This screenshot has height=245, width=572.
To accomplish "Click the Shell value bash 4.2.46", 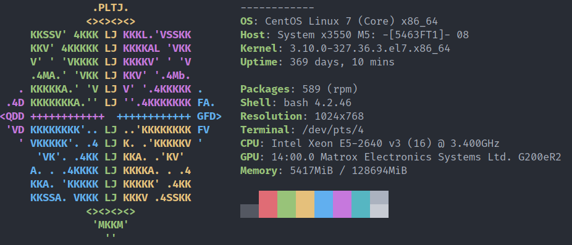I will click(x=318, y=102).
